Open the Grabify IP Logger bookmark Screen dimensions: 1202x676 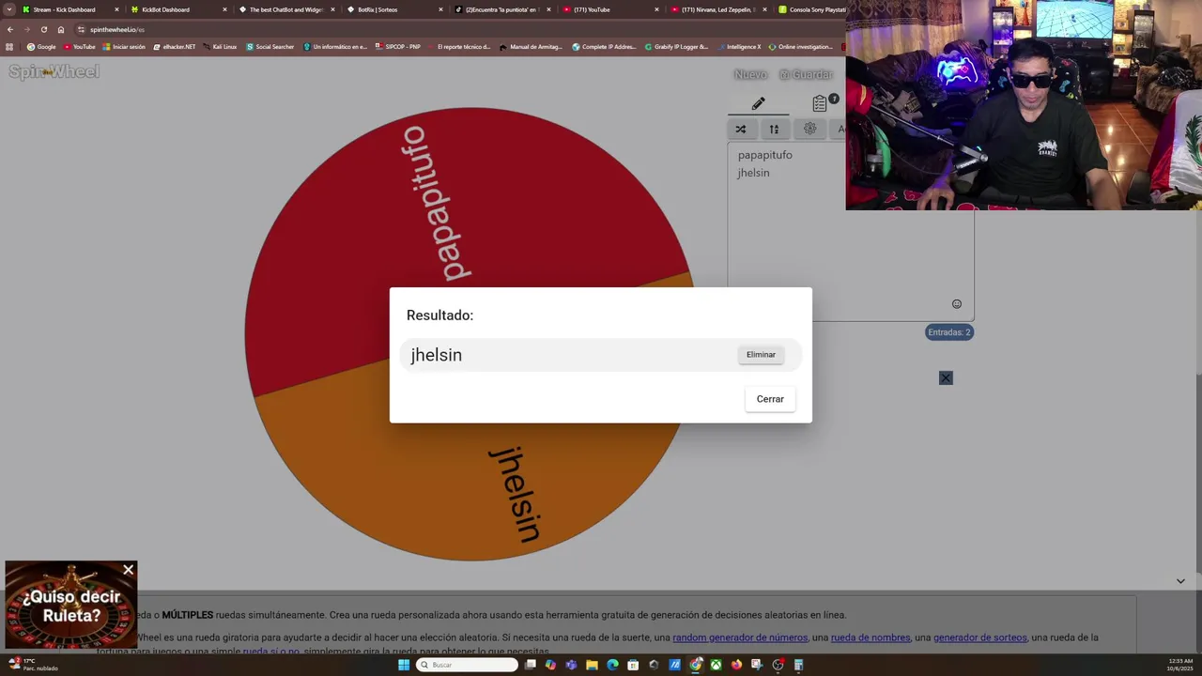pyautogui.click(x=676, y=47)
